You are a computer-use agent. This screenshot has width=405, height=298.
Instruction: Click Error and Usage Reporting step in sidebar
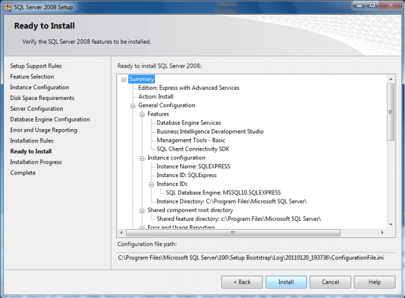(44, 130)
